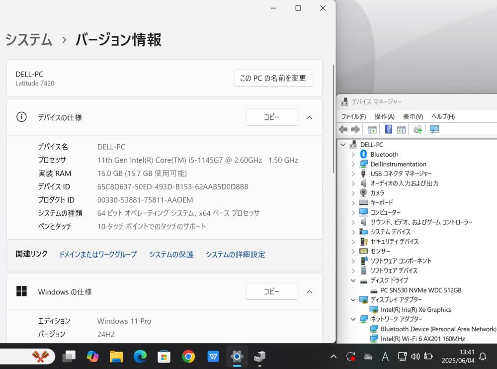This screenshot has height=369, width=497.
Task: Click the Settings window vertical scrollbar
Action: coord(333,119)
